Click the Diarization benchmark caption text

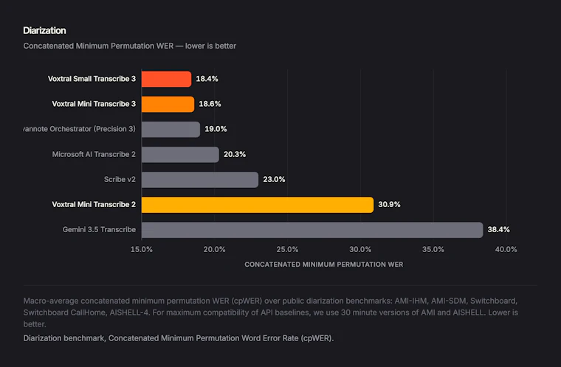(x=179, y=338)
